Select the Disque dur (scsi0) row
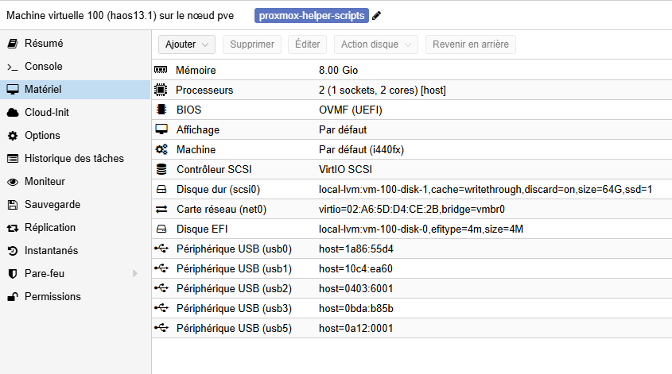The height and width of the screenshot is (374, 672). coord(411,189)
